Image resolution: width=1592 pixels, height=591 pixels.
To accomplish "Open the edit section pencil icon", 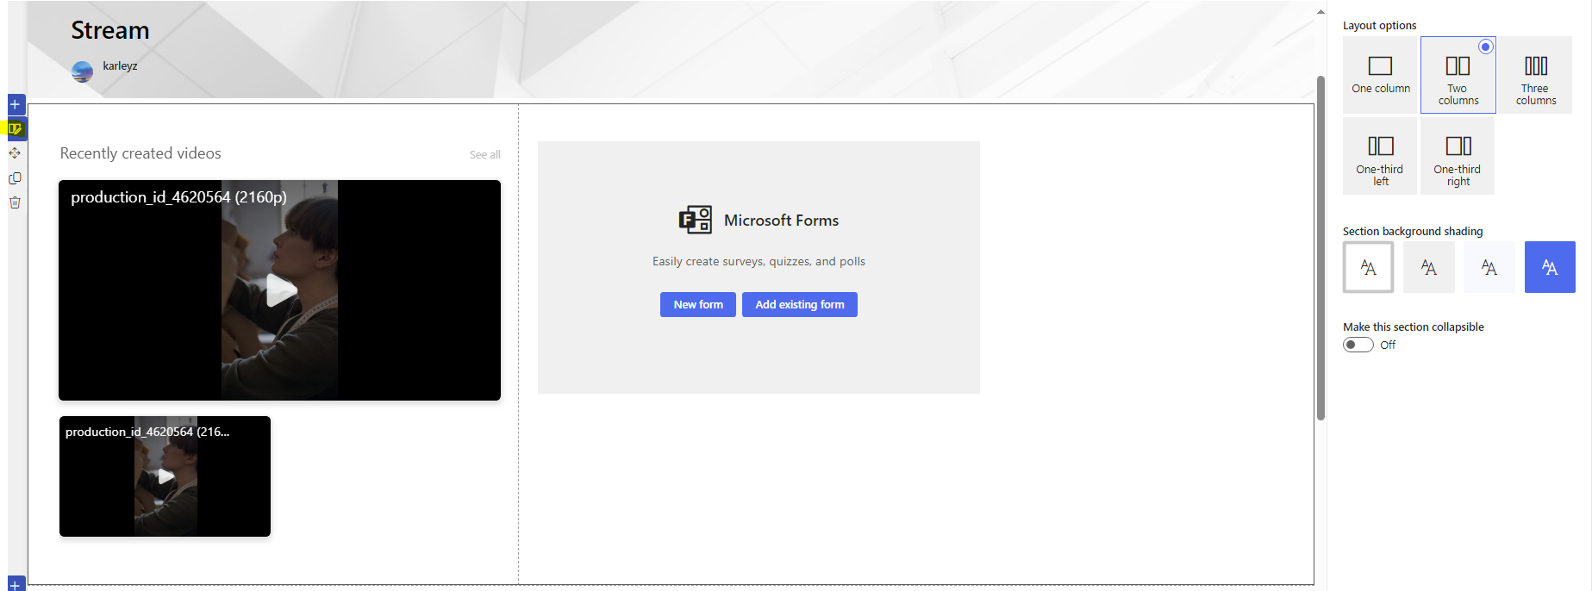I will (x=16, y=129).
